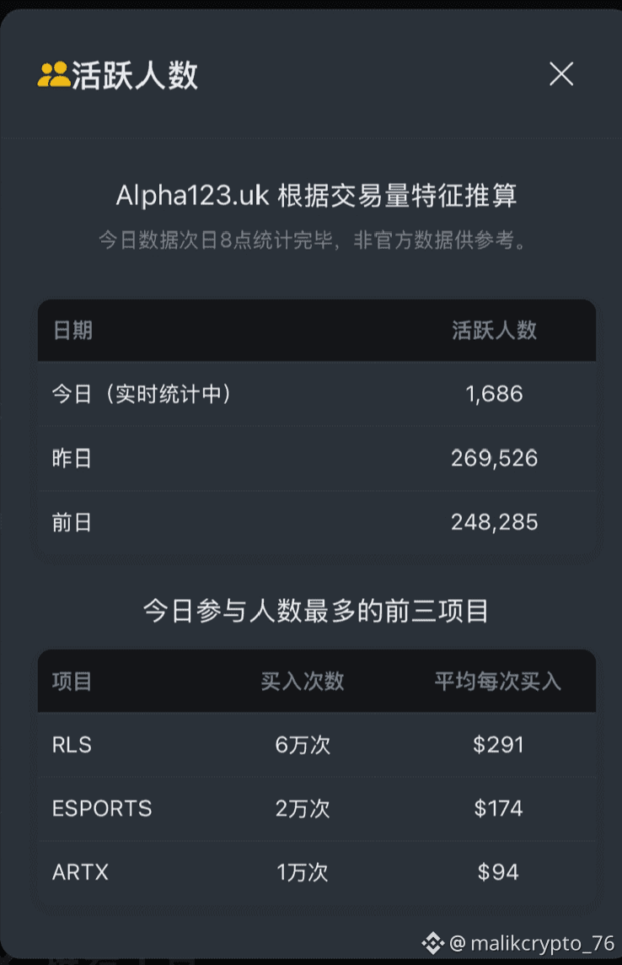Open the RLS project row
Screen dimensions: 622x965
click(x=317, y=745)
